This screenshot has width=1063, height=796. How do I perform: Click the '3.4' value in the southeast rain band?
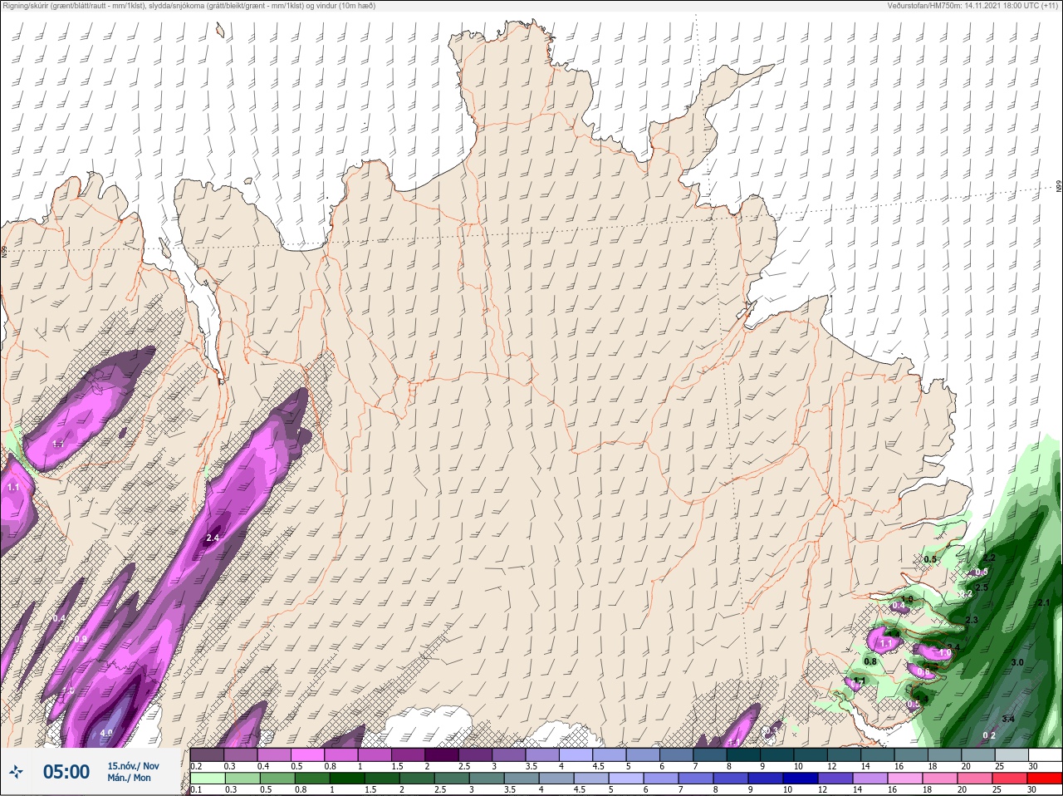1008,719
